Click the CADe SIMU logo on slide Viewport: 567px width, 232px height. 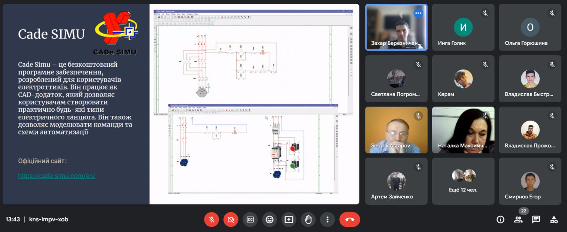(116, 34)
